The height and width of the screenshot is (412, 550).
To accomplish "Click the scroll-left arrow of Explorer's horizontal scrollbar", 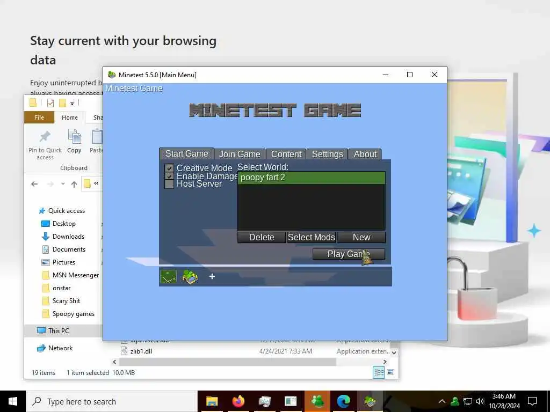I will [114, 362].
